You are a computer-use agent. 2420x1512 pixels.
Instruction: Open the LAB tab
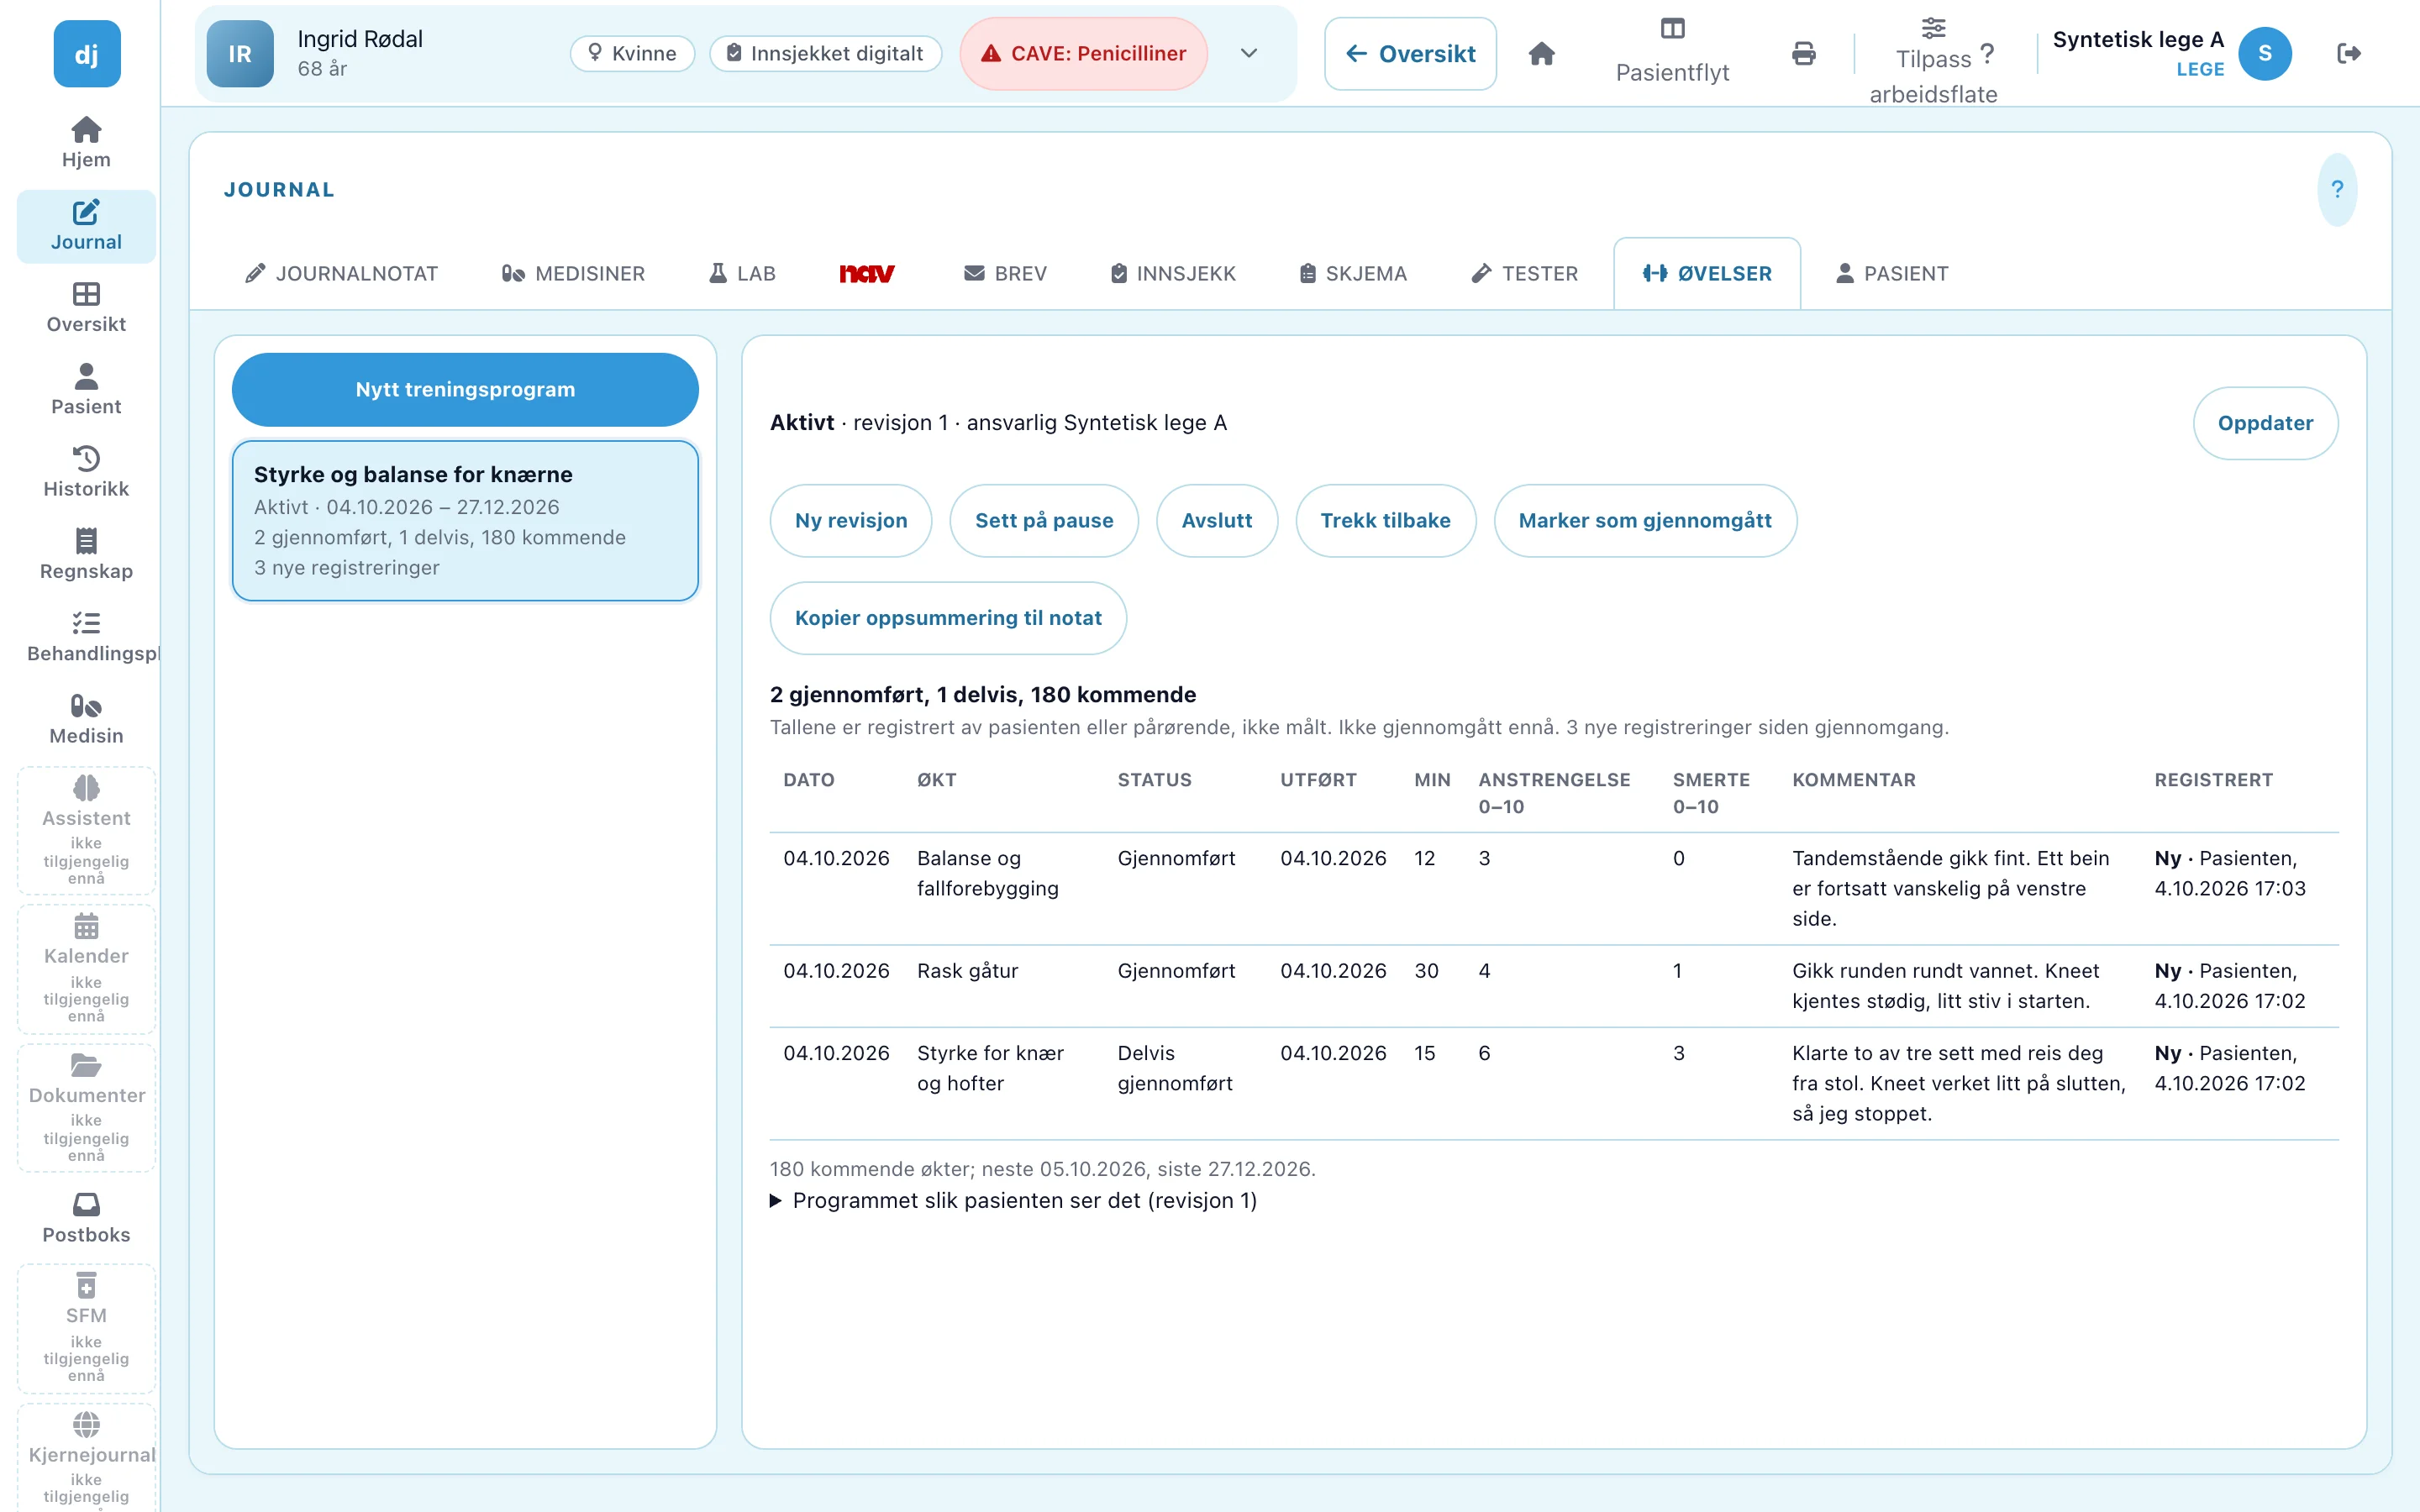pos(742,273)
